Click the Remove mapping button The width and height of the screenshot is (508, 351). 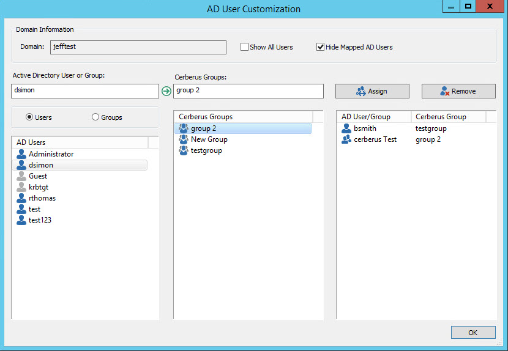pyautogui.click(x=458, y=91)
